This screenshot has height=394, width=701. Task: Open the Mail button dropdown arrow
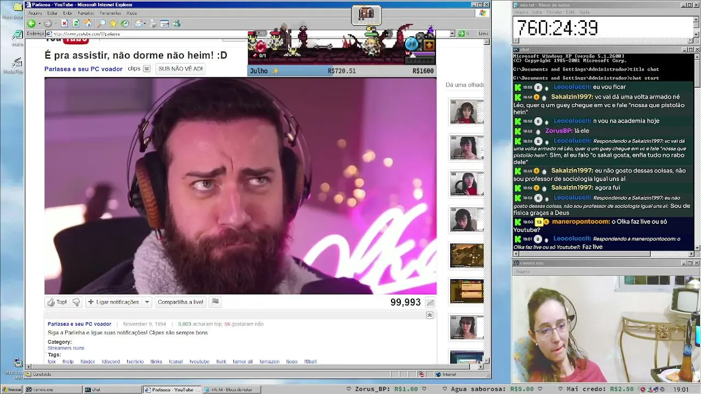(x=144, y=24)
